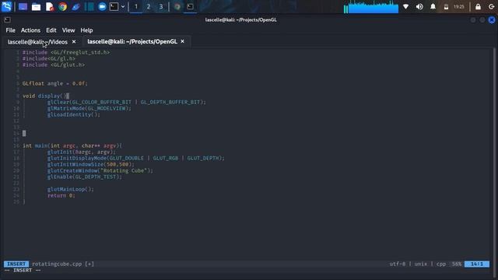Open the Edit menu
Viewport: 498px width, 280px height.
51,30
